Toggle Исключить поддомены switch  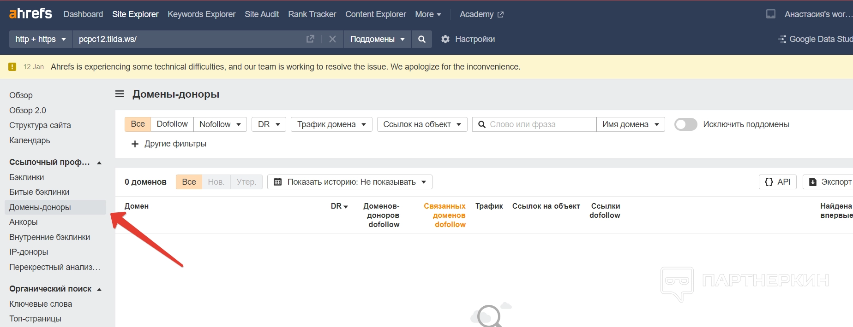[686, 124]
